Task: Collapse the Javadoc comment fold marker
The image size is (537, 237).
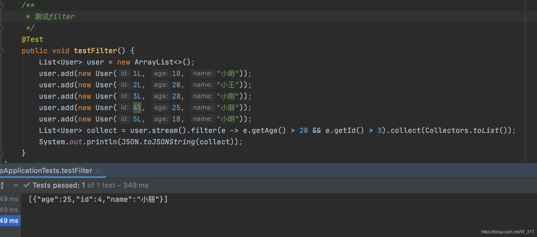Action: 2,5
